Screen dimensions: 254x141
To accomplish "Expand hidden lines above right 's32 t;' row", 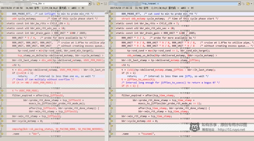I will click(x=110, y=63).
